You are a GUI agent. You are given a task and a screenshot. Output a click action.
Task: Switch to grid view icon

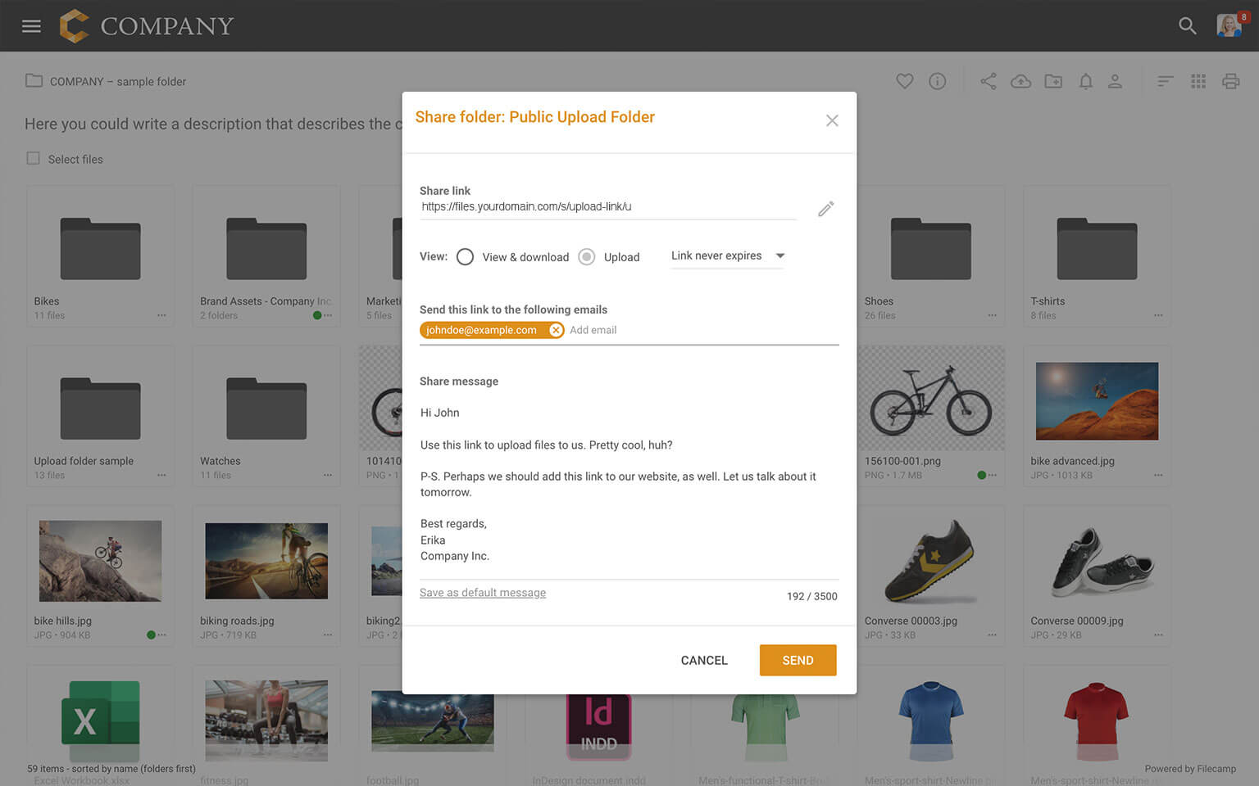coord(1198,81)
